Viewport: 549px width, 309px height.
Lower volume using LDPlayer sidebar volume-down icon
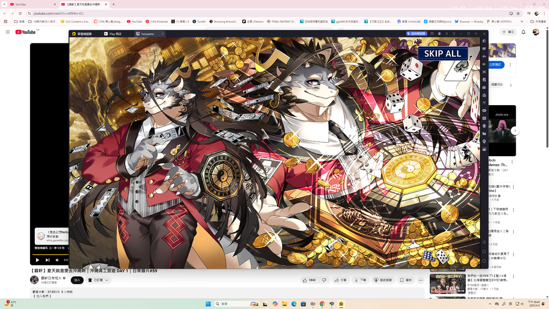[484, 64]
